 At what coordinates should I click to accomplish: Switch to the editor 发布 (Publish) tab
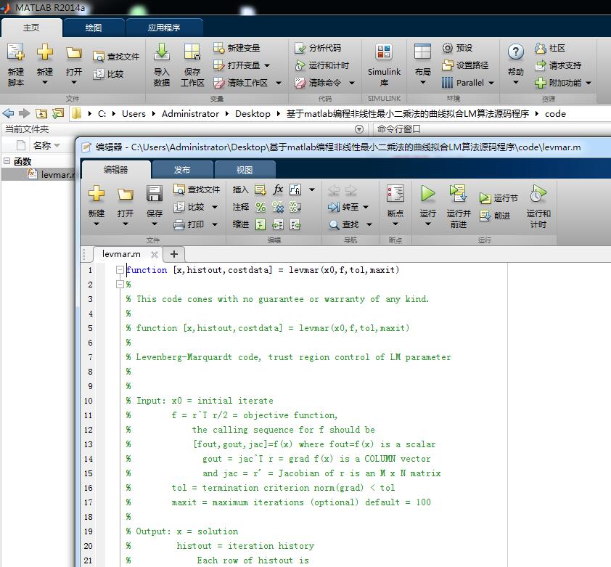(x=182, y=170)
